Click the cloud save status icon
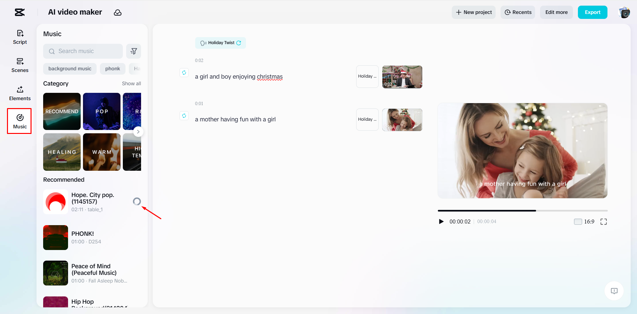This screenshot has width=637, height=314. click(x=118, y=13)
